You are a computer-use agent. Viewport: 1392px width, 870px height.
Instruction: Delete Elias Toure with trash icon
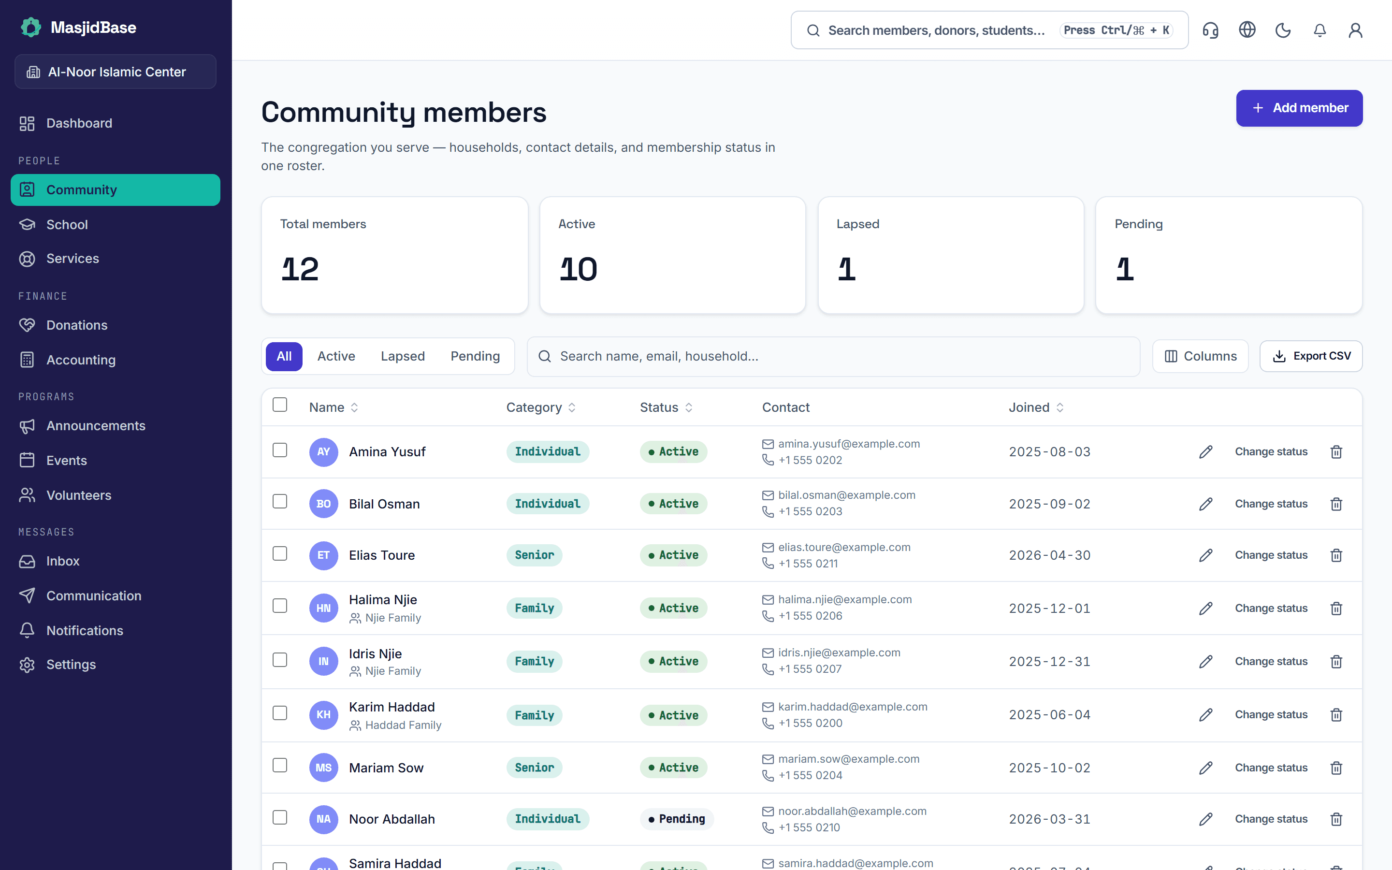coord(1336,555)
